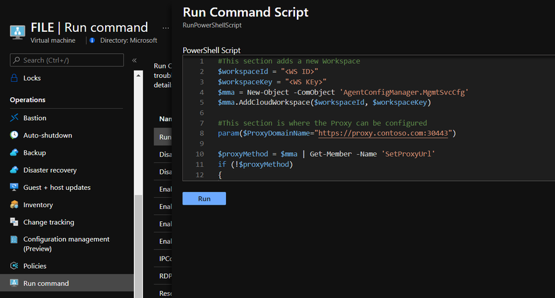Image resolution: width=555 pixels, height=298 pixels.
Task: Click the Locks icon in sidebar
Action: click(x=14, y=78)
